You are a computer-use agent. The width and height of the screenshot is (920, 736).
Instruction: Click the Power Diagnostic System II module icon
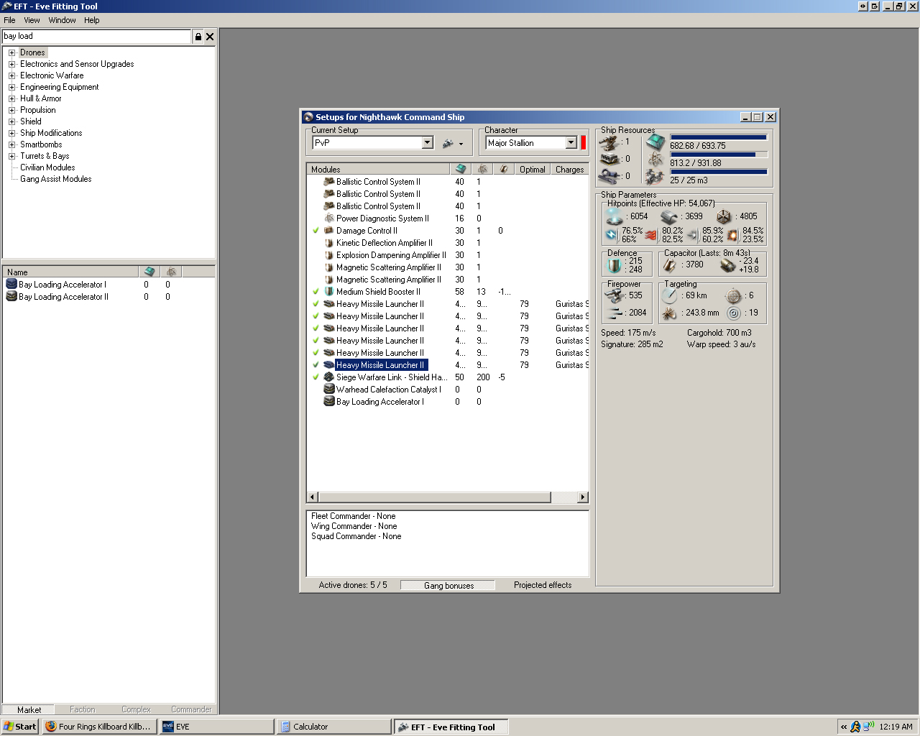(x=329, y=218)
